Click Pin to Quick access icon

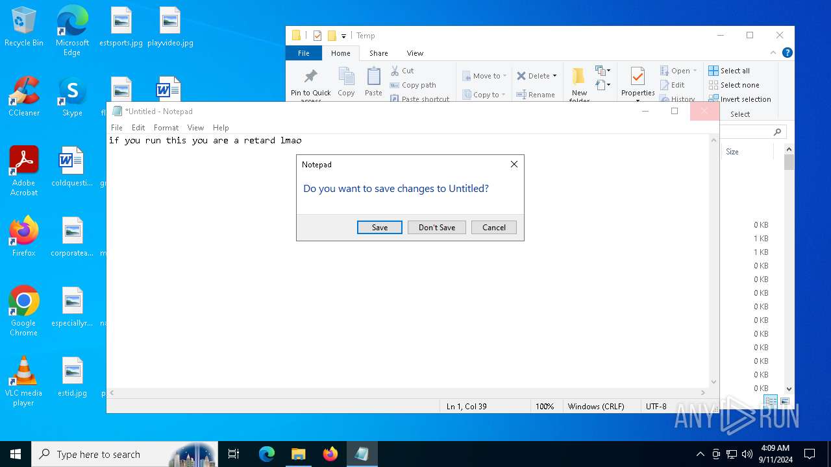pyautogui.click(x=311, y=77)
